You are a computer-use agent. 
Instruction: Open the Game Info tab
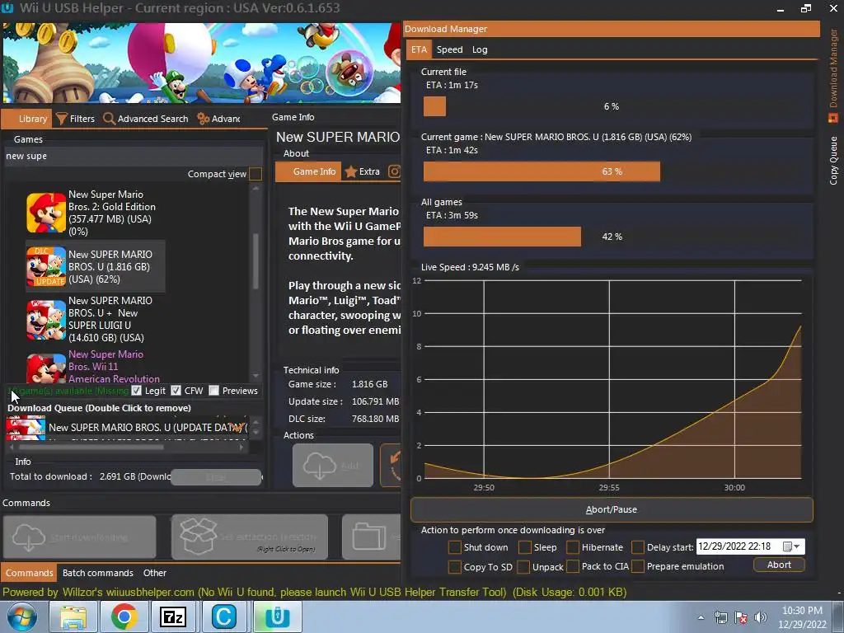[308, 171]
